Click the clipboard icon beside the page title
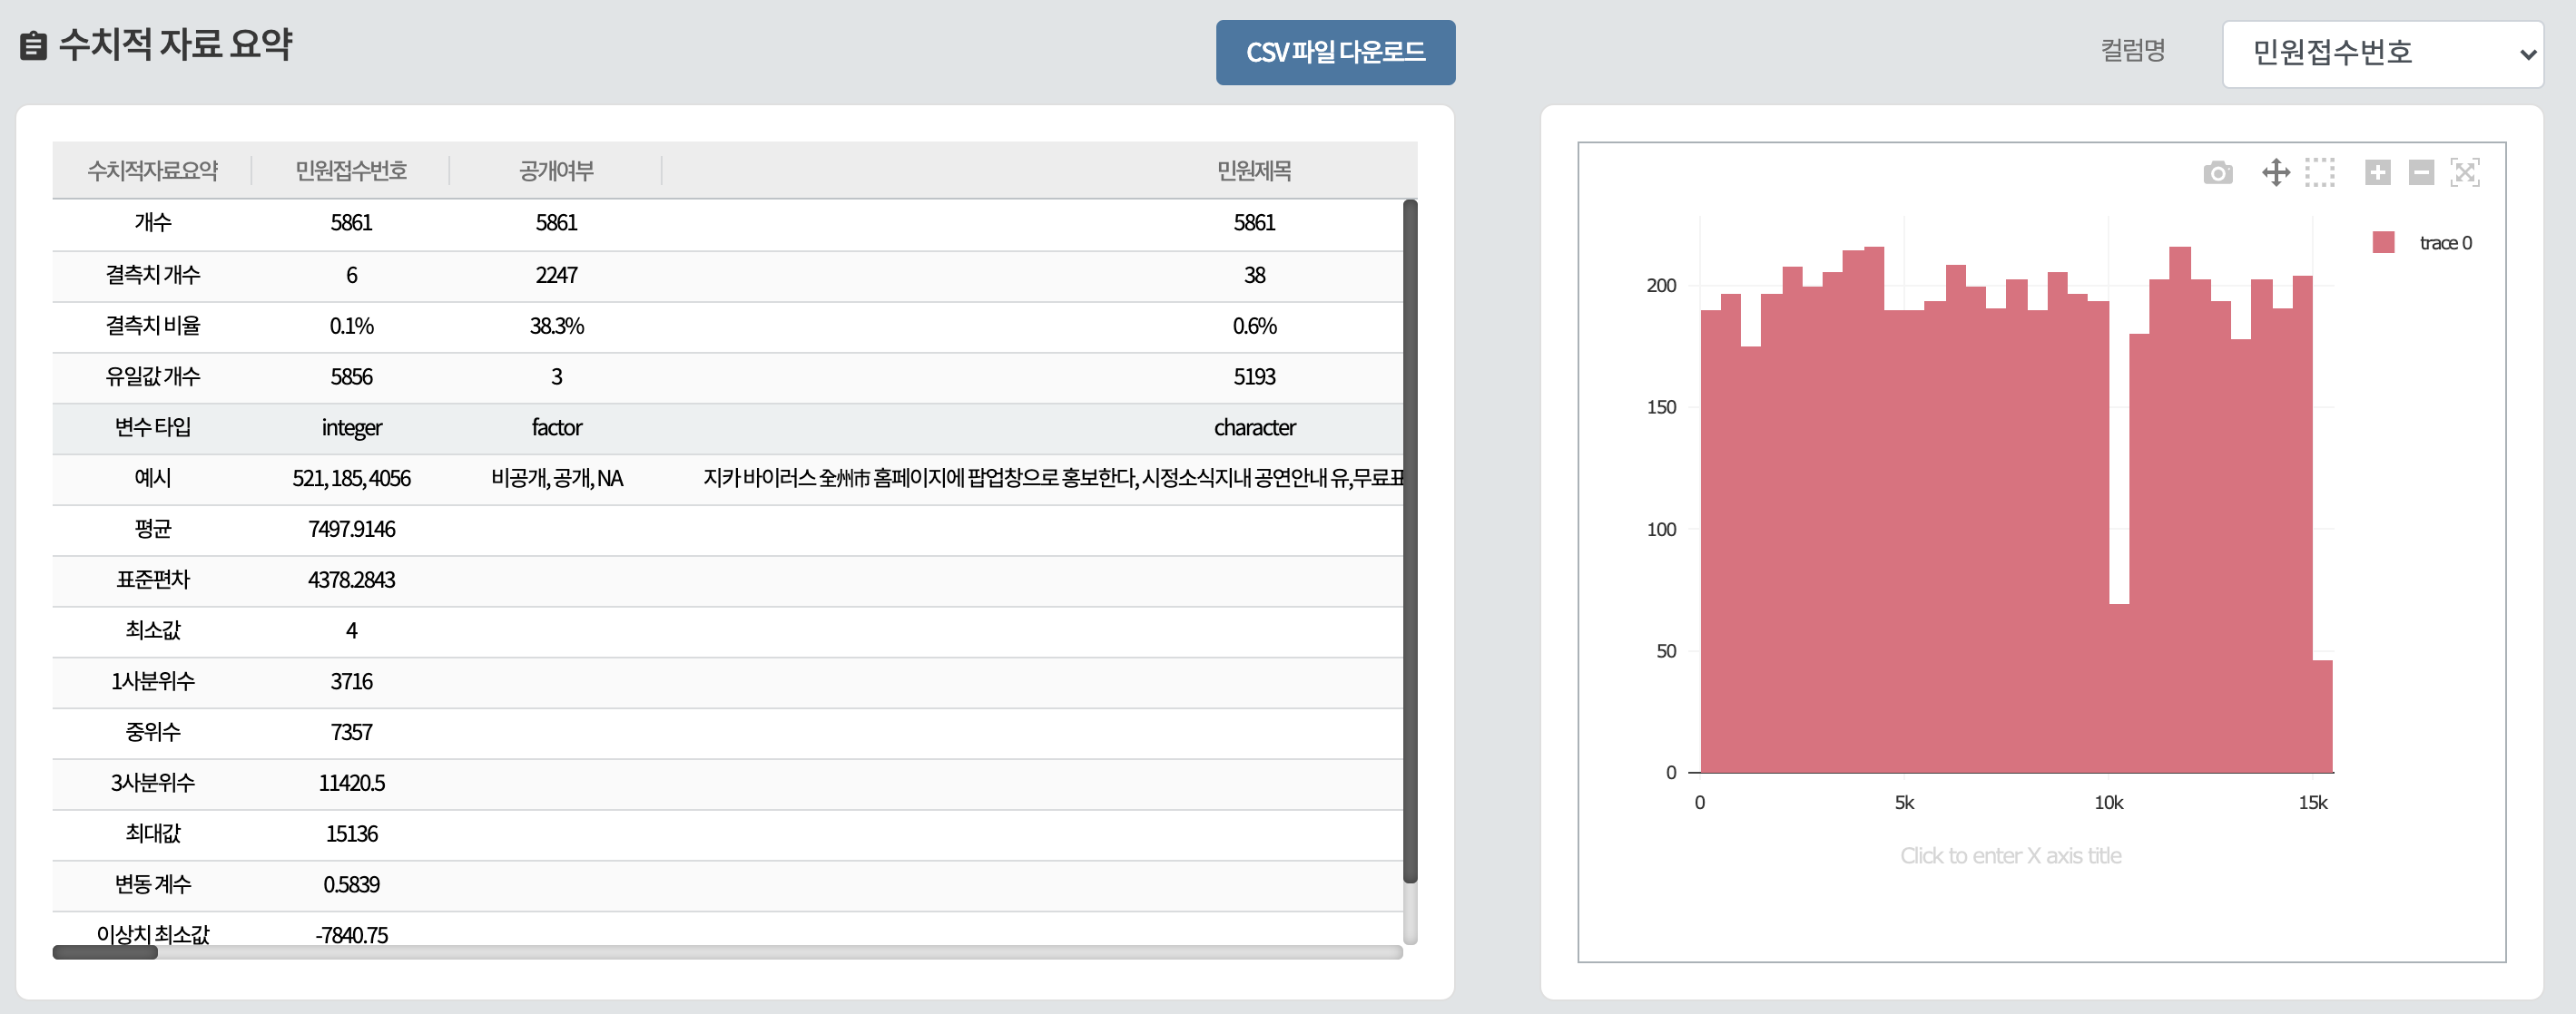 click(33, 46)
